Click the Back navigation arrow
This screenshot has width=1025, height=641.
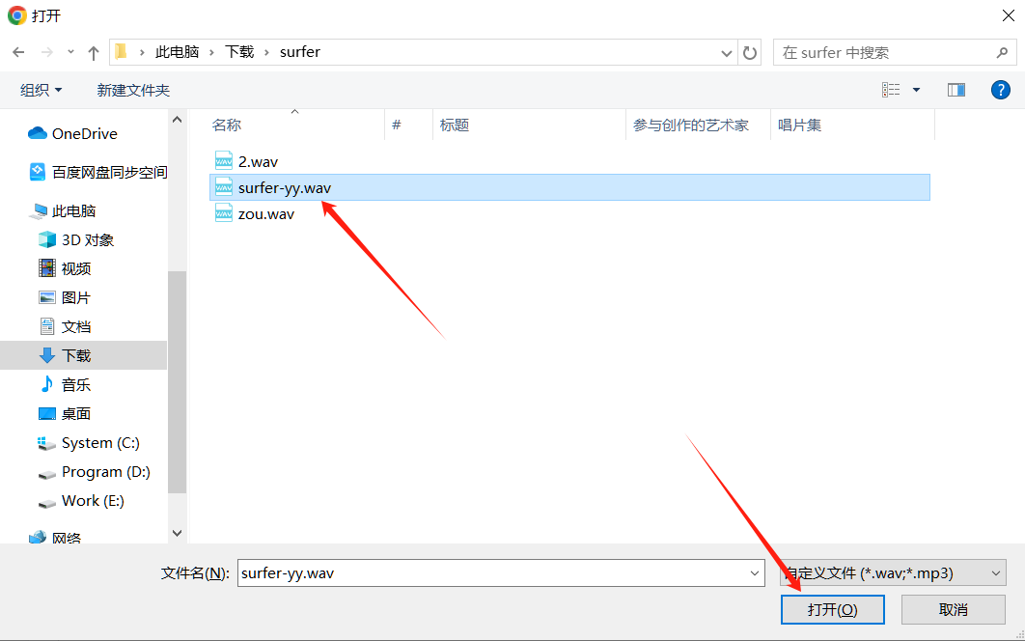18,52
